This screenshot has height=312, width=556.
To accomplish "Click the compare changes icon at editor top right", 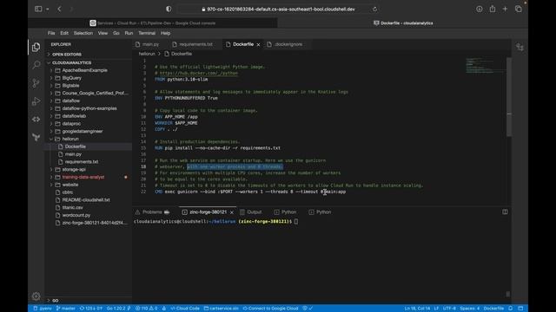I will (x=520, y=47).
